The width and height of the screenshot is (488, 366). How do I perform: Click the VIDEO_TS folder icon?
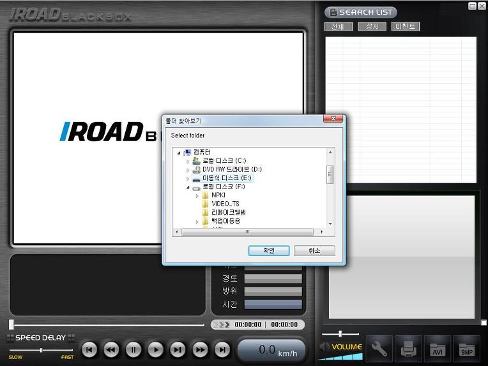pyautogui.click(x=206, y=204)
